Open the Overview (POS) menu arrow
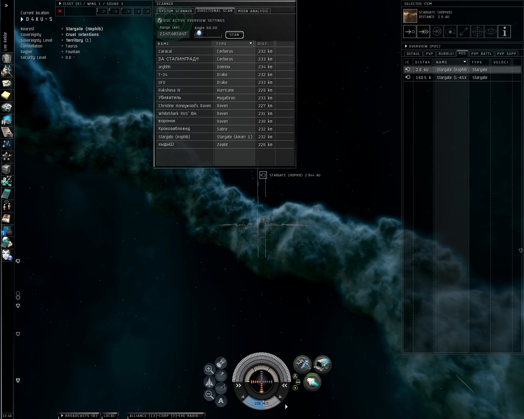 click(x=406, y=46)
